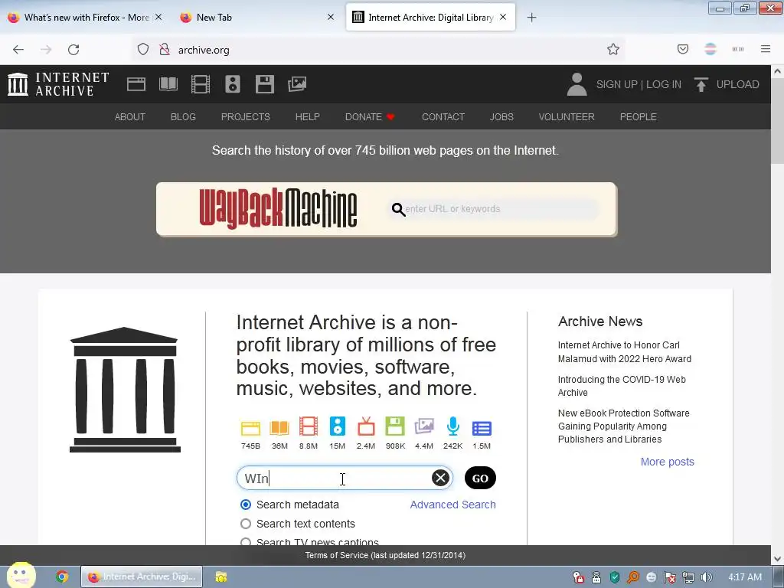784x588 pixels.
Task: Click the upload arrow icon
Action: click(701, 84)
